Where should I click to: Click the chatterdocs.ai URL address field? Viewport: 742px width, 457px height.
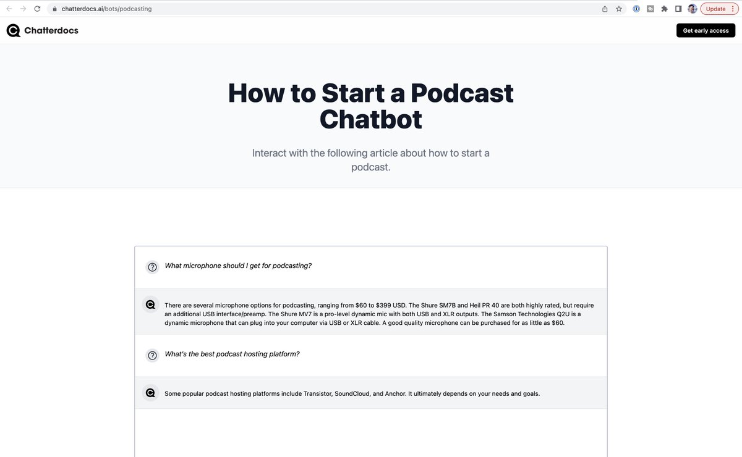(247, 9)
